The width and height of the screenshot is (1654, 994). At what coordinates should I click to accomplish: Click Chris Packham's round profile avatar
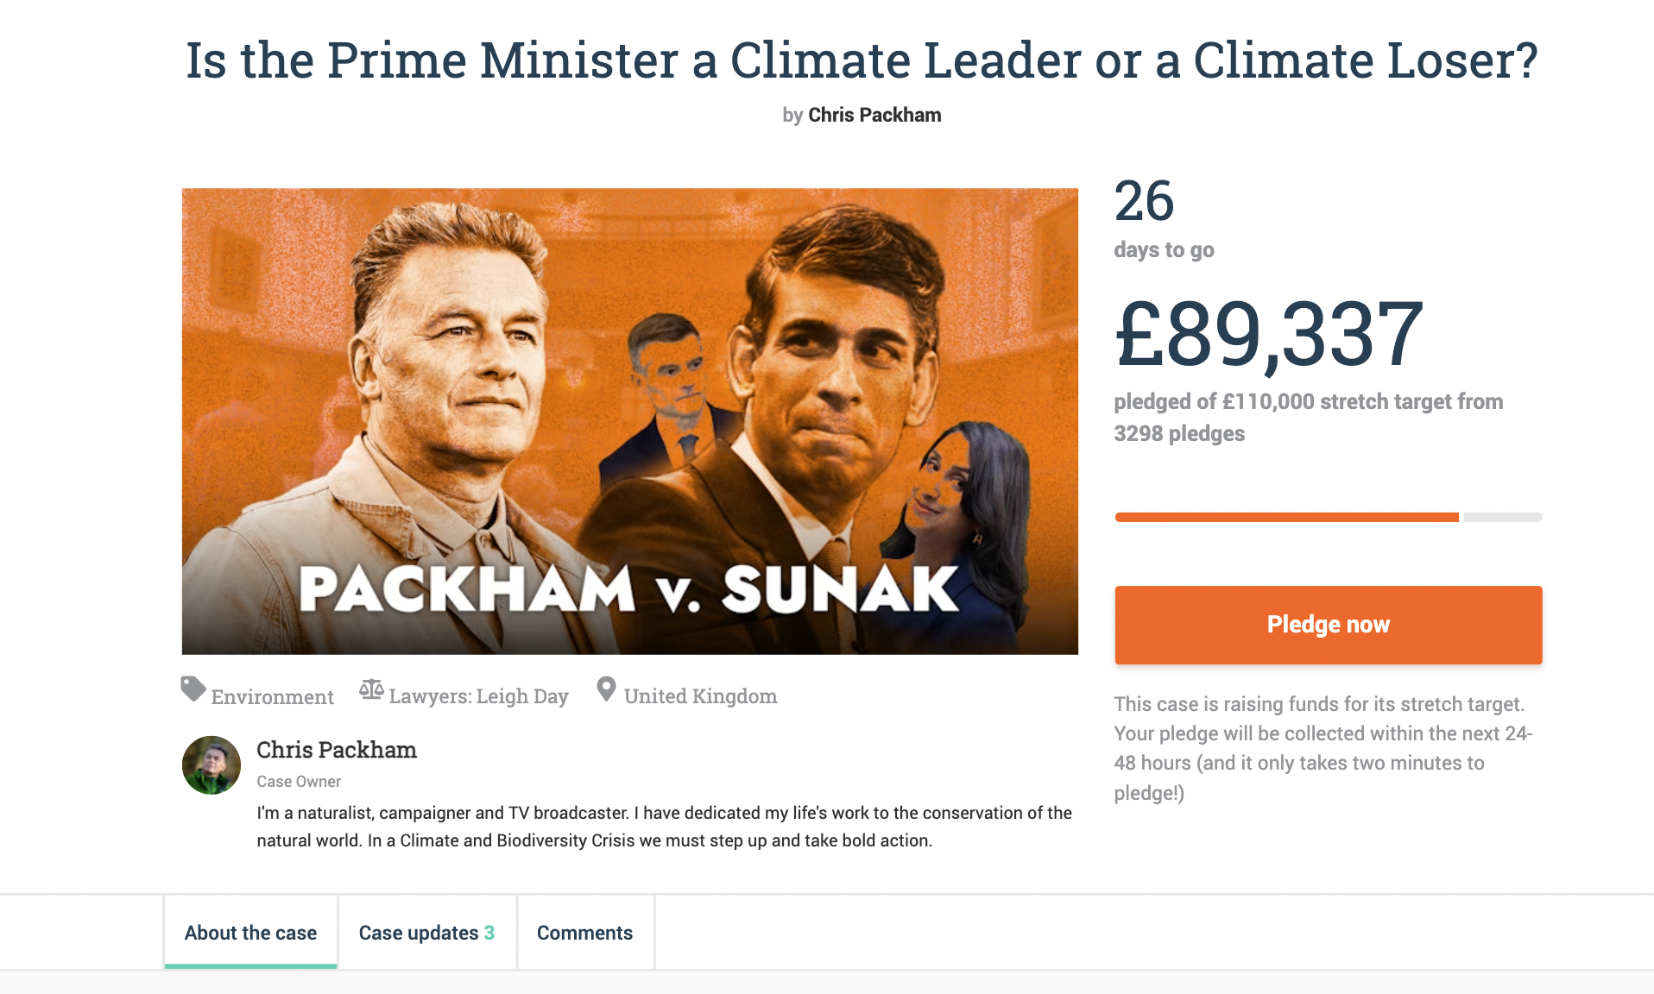coord(211,765)
